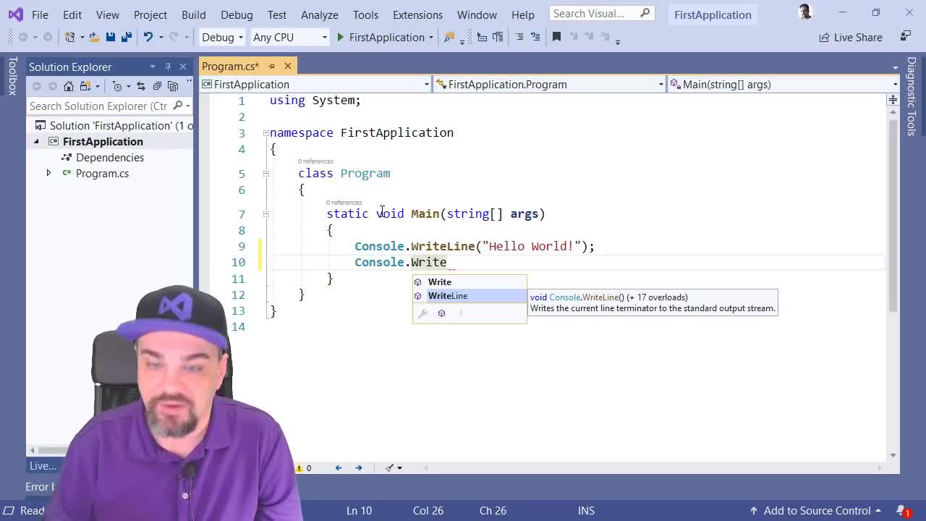Click the Show All Files icon

pos(173,86)
